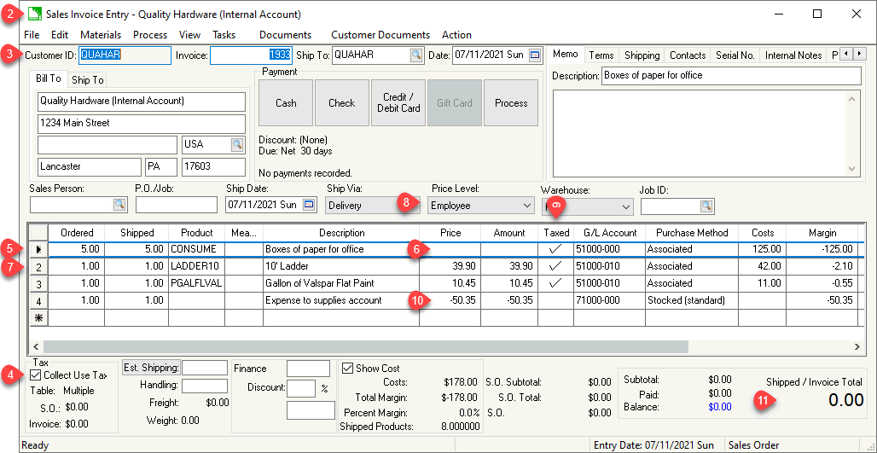
Task: Click the Ship To lookup magnifier icon
Action: (415, 55)
